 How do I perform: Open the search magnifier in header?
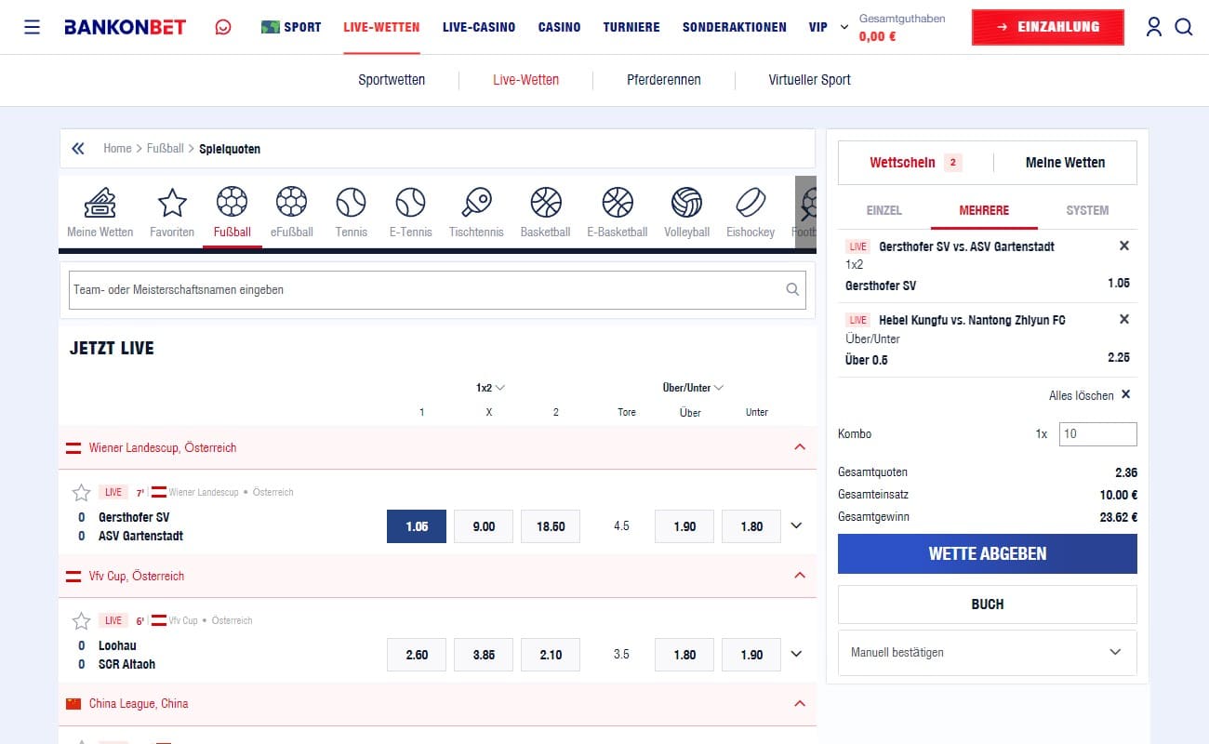click(x=1184, y=27)
